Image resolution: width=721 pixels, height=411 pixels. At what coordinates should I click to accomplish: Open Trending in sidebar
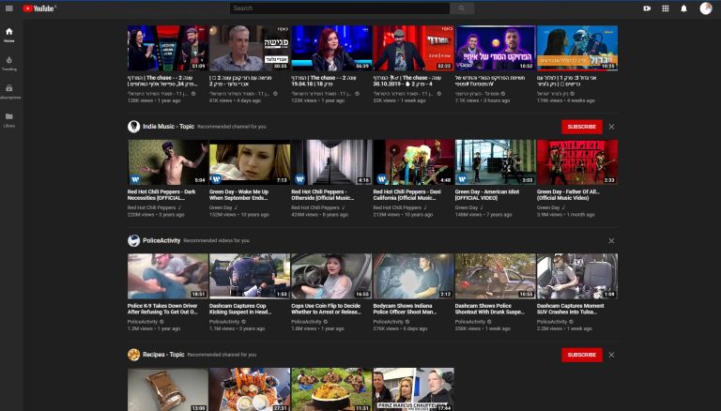[9, 64]
